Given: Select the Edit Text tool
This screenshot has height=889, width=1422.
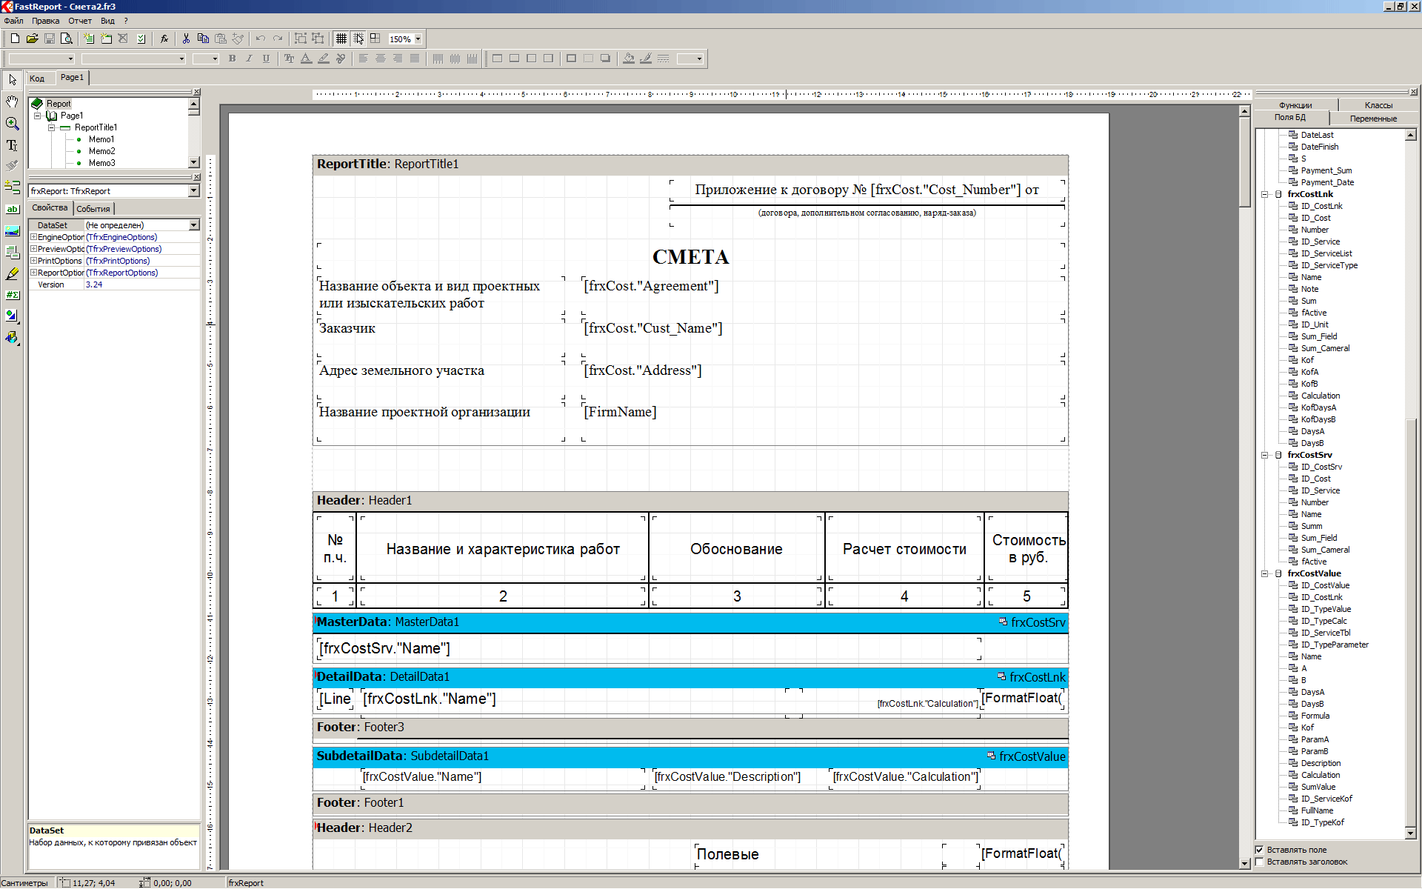Looking at the screenshot, I should (x=13, y=144).
